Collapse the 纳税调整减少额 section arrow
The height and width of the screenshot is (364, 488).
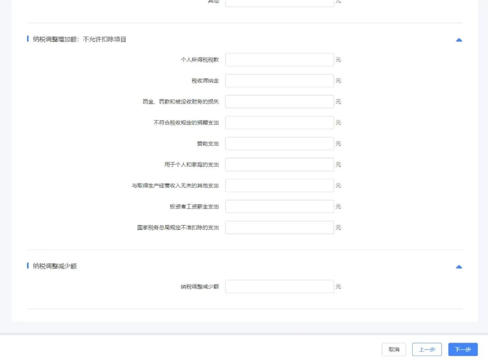[x=459, y=267]
